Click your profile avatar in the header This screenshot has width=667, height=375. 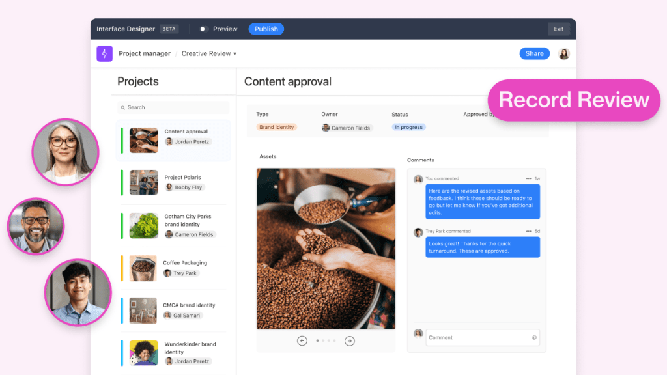(x=563, y=53)
